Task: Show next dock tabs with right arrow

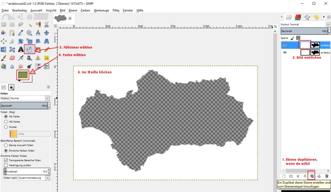Action: coord(324,17)
